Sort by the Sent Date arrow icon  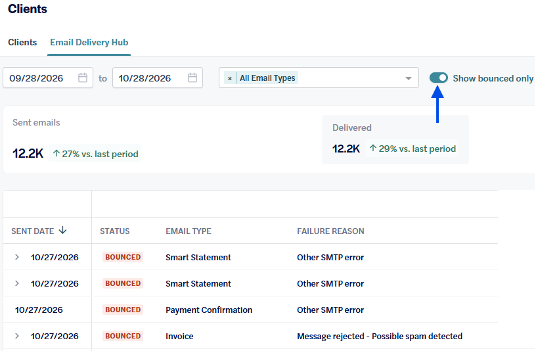pos(62,230)
